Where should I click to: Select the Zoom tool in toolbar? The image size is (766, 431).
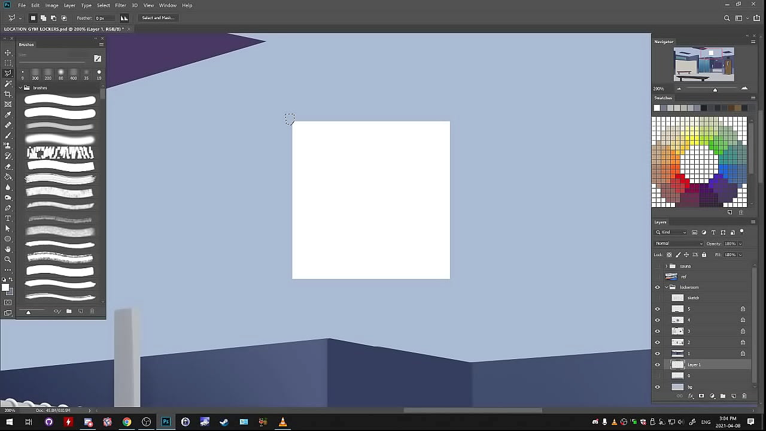coord(8,259)
